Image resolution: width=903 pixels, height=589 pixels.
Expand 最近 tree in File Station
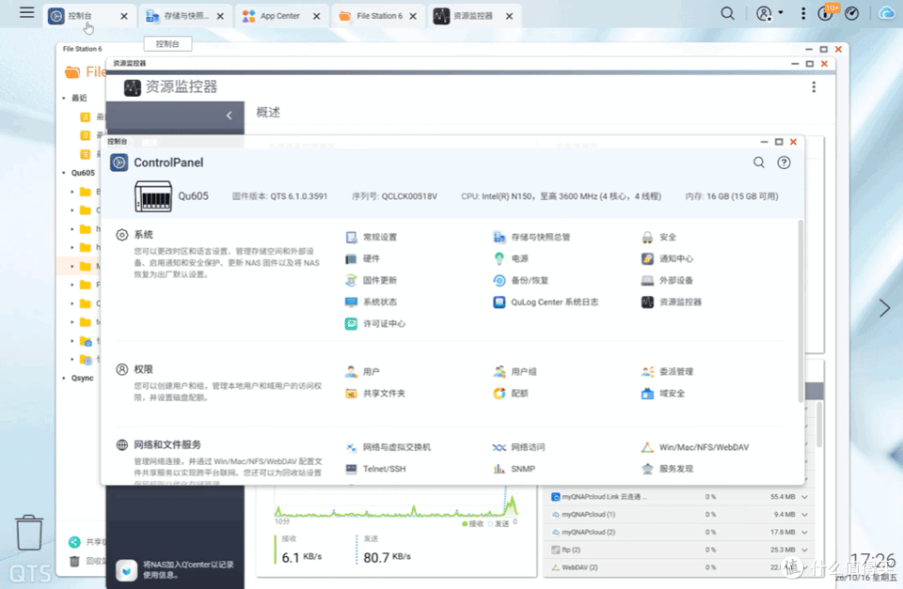[x=64, y=98]
